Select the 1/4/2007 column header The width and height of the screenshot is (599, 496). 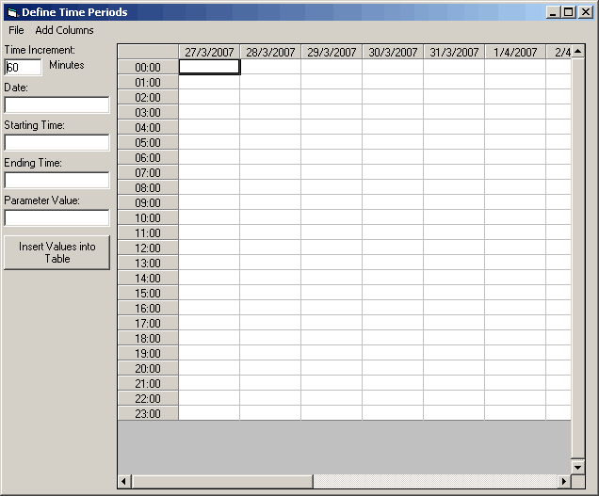point(515,52)
